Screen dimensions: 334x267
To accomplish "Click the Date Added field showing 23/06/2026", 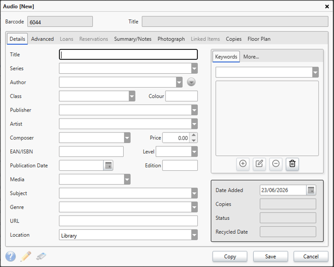I will (283, 190).
